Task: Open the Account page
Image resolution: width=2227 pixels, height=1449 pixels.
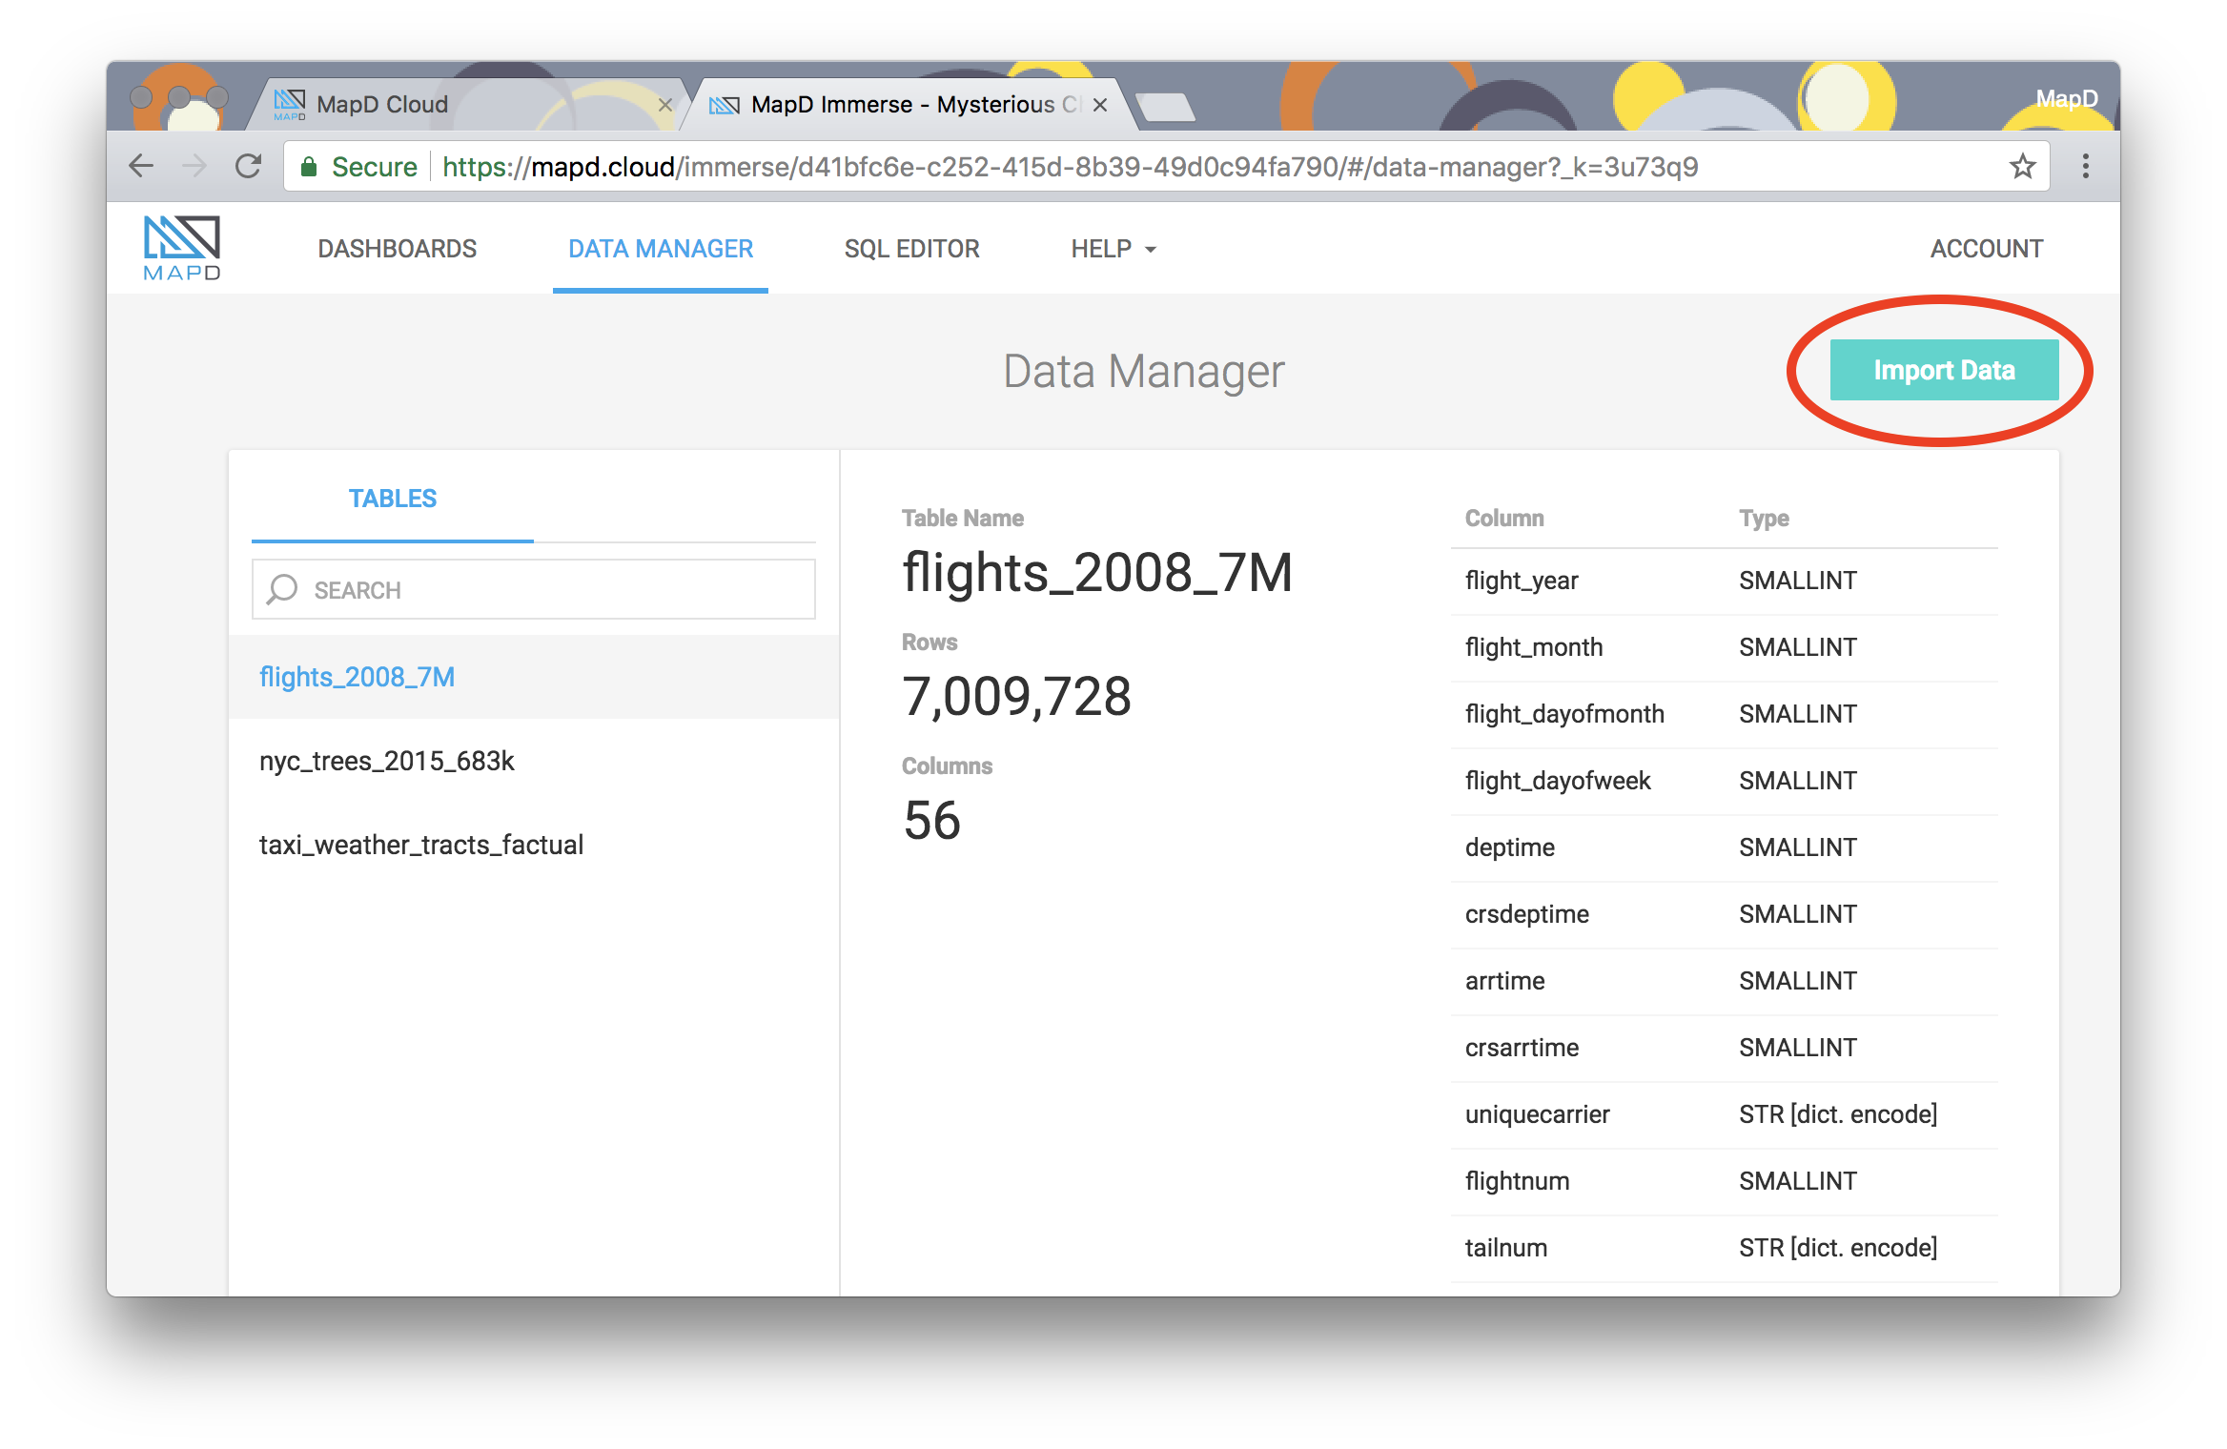Action: tap(1987, 249)
